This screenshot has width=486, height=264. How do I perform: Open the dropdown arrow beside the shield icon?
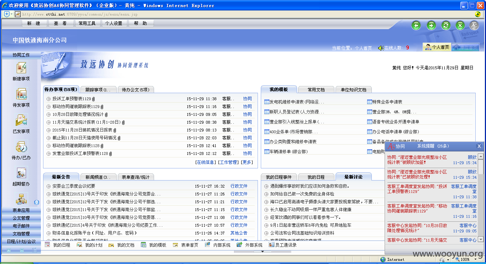point(11,14)
